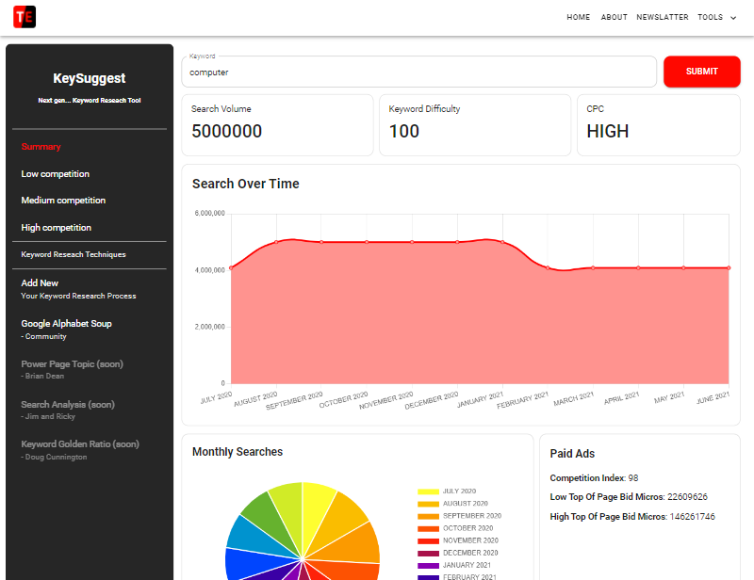
Task: Click Keyword Golden Ratio (soon) entry
Action: point(80,450)
